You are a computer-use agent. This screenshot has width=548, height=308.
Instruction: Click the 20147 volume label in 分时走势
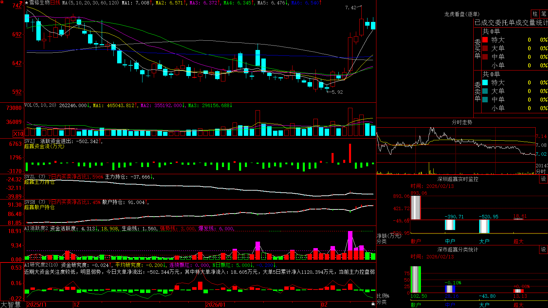[542, 166]
